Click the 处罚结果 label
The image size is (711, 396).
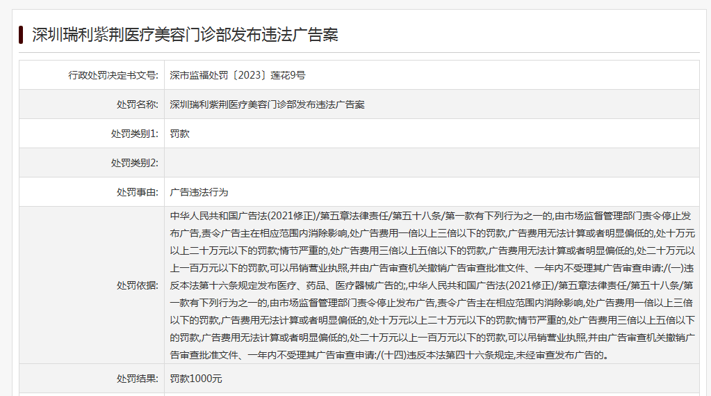click(138, 379)
